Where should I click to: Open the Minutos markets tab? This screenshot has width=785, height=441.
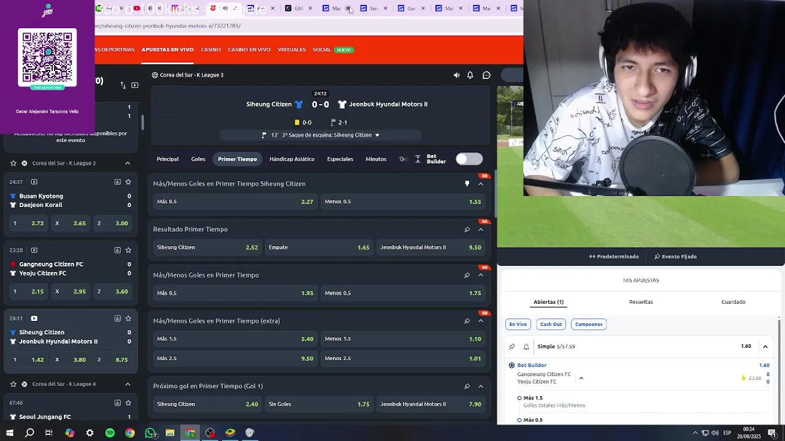pos(376,159)
